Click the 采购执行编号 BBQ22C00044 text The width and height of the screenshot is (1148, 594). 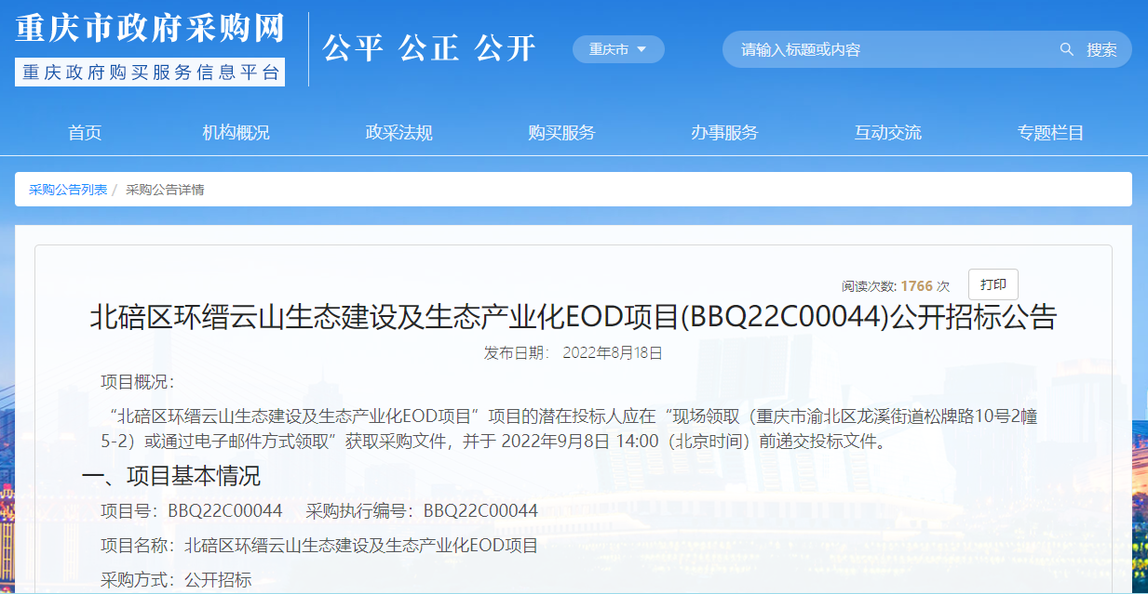pos(422,510)
